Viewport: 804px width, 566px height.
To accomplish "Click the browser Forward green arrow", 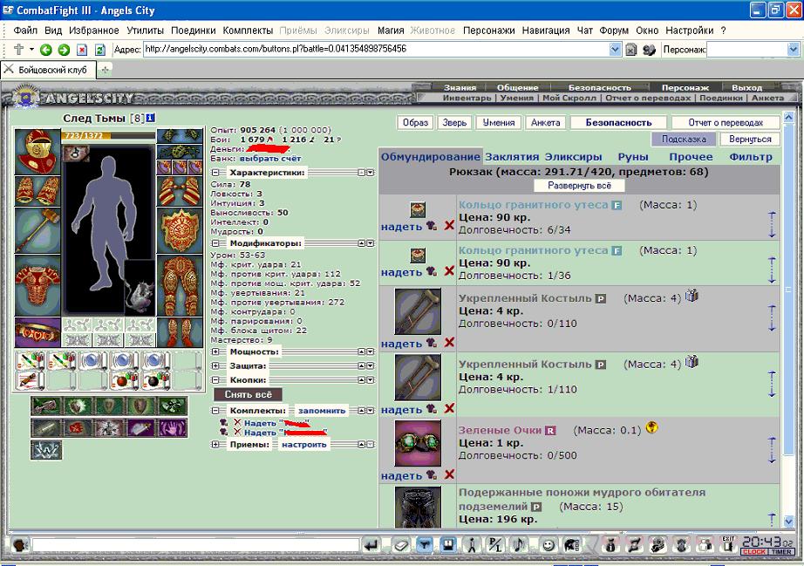I will (x=64, y=50).
